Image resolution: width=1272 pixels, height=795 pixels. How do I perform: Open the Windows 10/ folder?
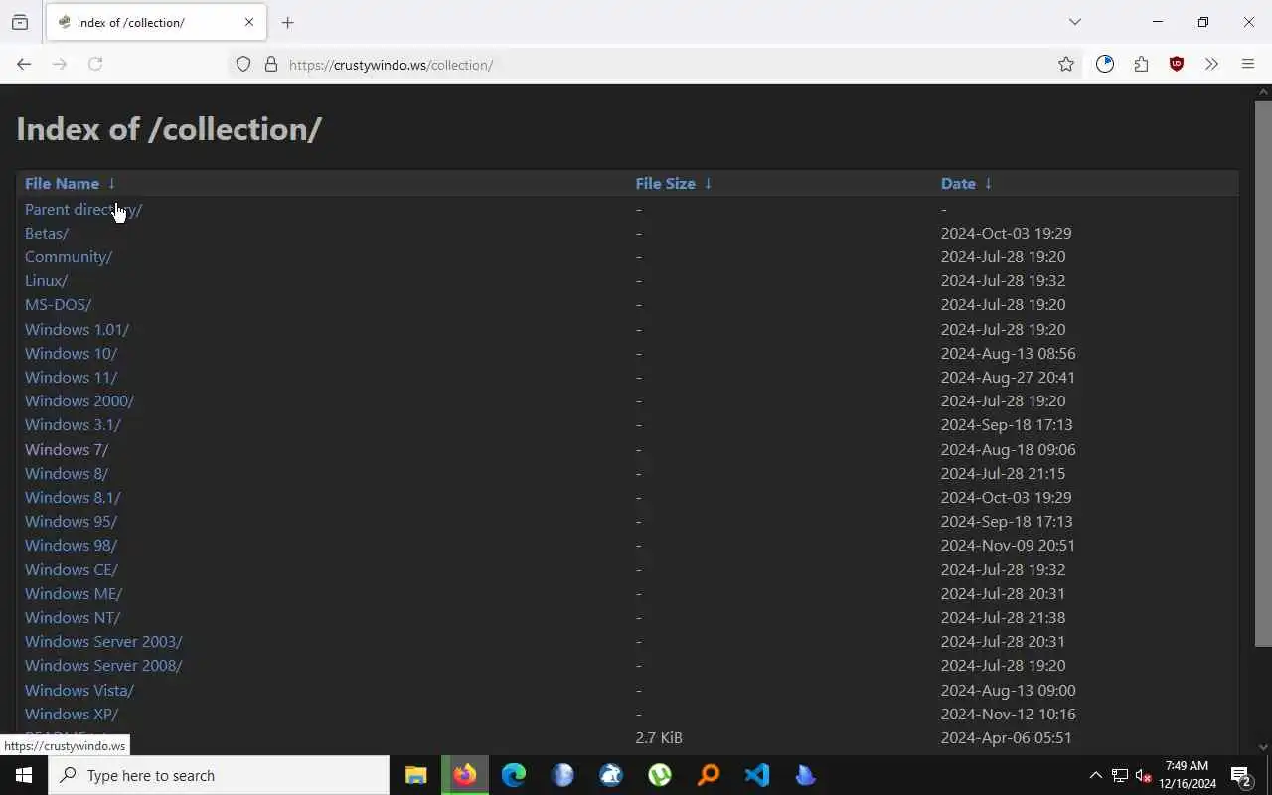click(71, 353)
